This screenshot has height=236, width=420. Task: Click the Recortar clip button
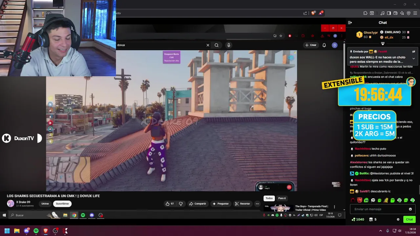tap(242, 204)
